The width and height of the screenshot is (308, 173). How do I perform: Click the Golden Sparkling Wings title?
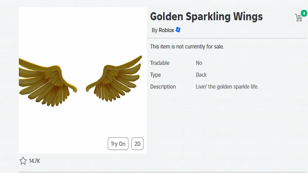pyautogui.click(x=206, y=17)
